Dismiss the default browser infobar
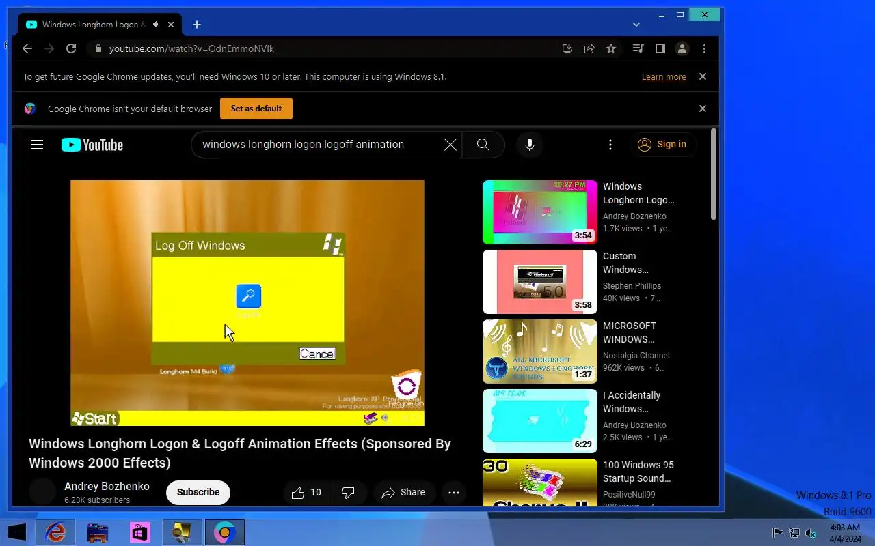This screenshot has width=875, height=546. (702, 109)
